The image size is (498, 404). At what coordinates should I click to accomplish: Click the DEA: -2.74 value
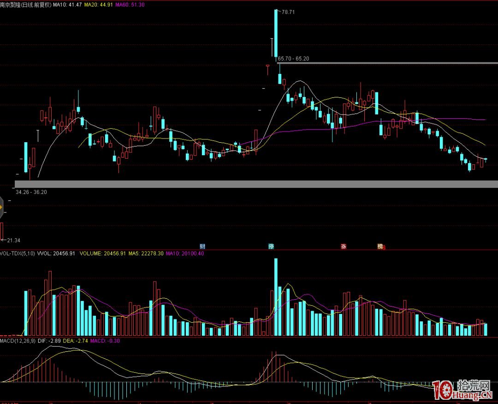tap(75, 341)
